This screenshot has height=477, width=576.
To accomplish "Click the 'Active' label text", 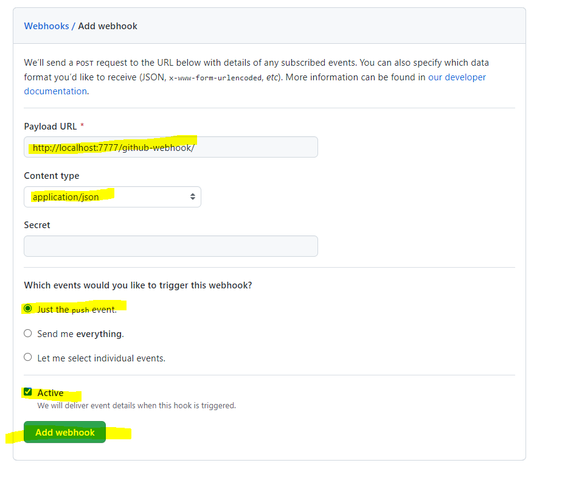I will point(50,393).
